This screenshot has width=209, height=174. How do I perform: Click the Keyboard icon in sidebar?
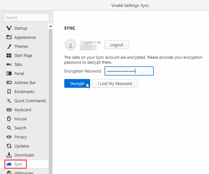coord(9,110)
